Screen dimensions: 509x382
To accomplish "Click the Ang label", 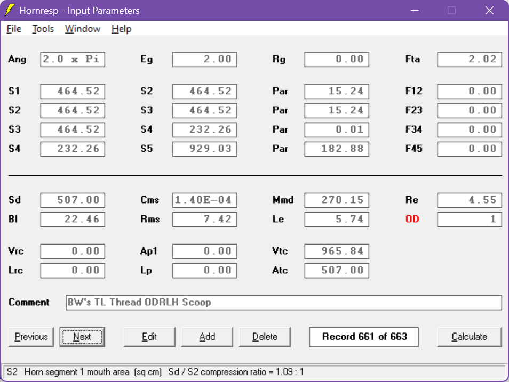I will point(17,60).
